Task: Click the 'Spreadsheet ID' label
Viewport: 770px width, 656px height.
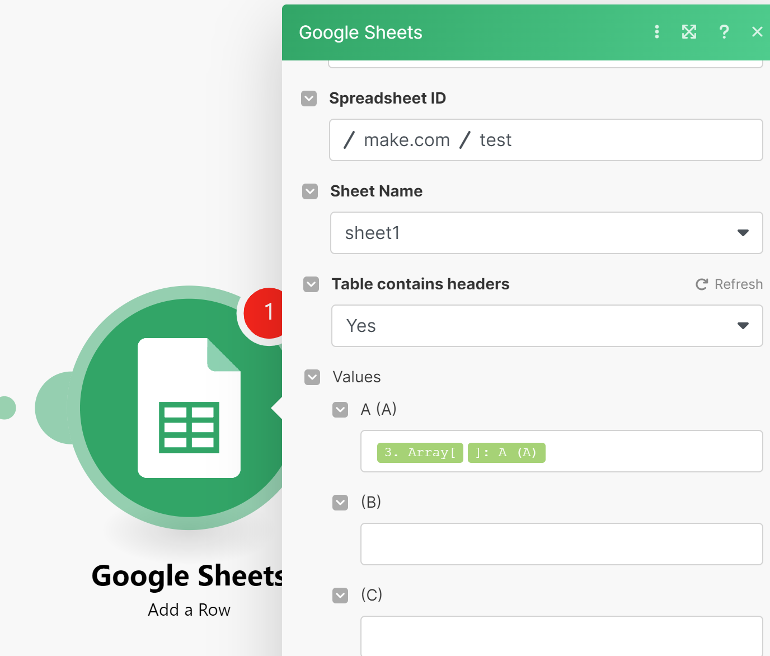Action: coord(388,99)
